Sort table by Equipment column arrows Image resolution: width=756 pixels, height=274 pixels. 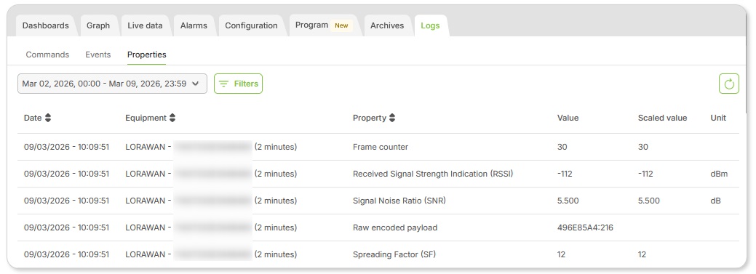coord(172,118)
